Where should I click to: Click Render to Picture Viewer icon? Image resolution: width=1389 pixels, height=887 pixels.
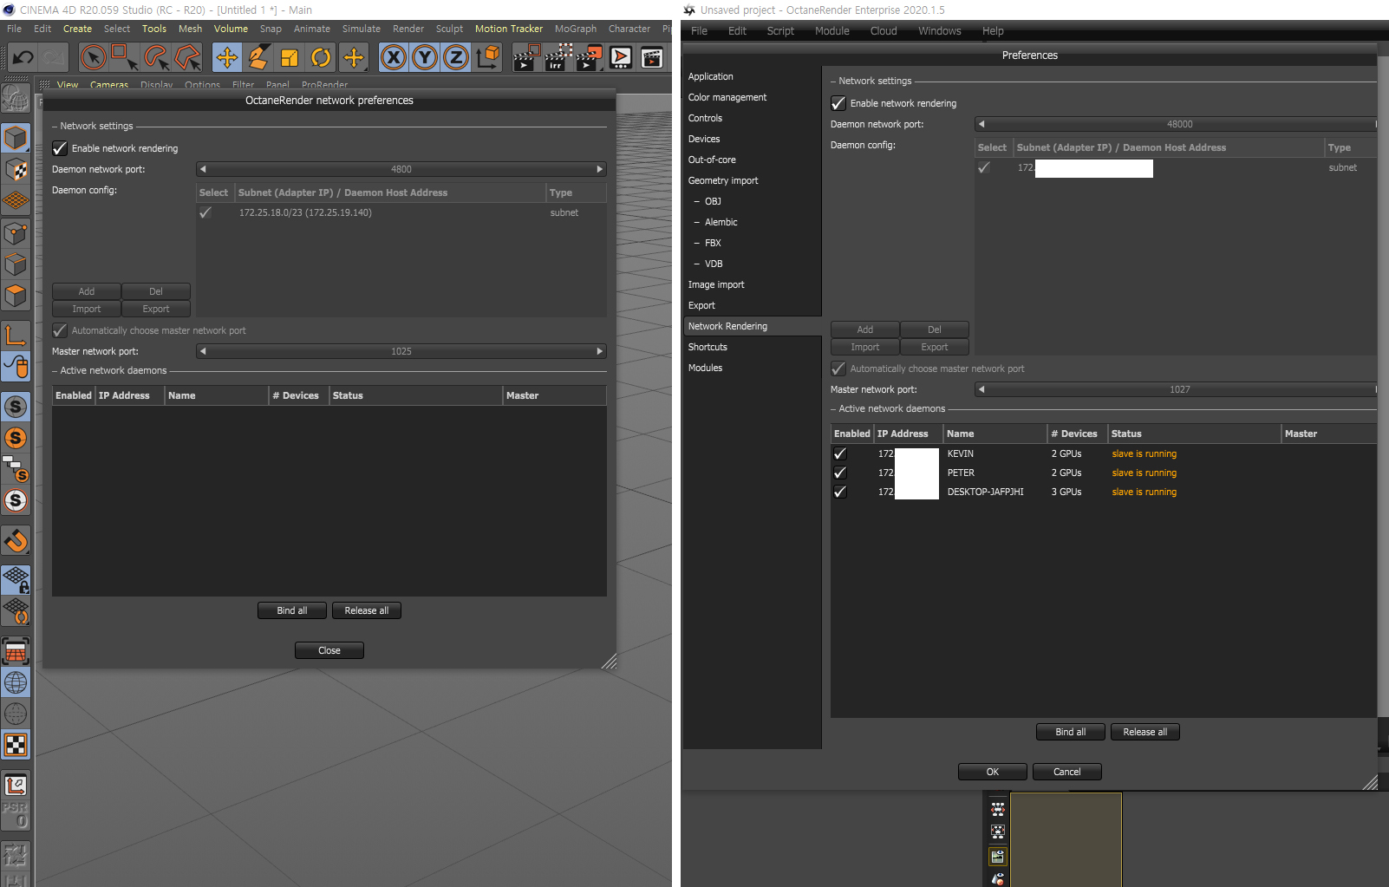click(x=588, y=58)
